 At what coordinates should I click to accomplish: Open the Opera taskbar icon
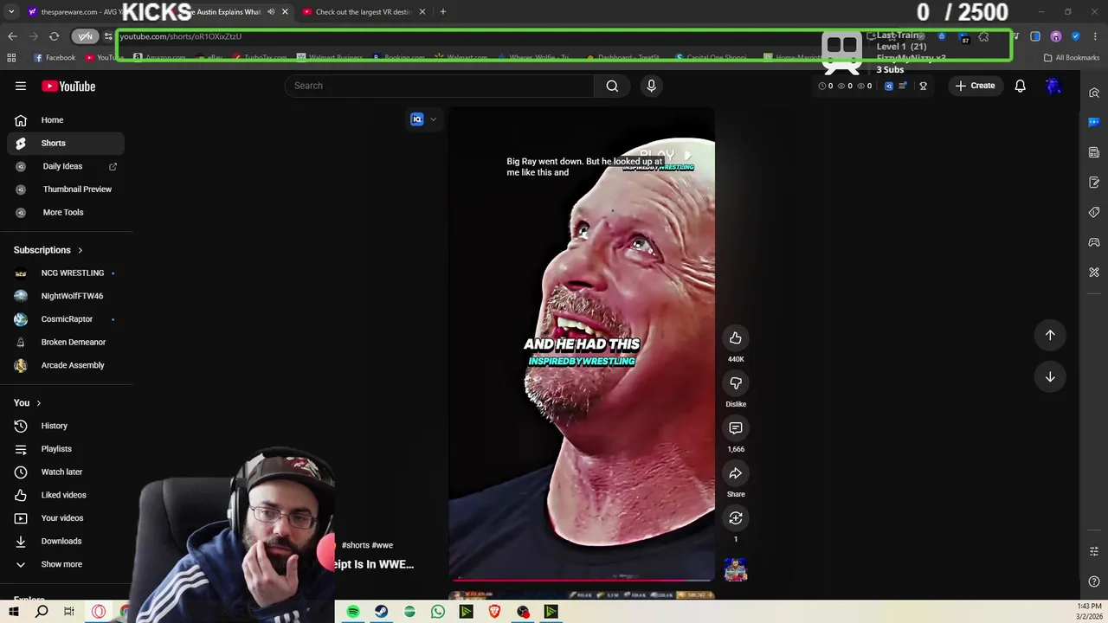click(99, 612)
